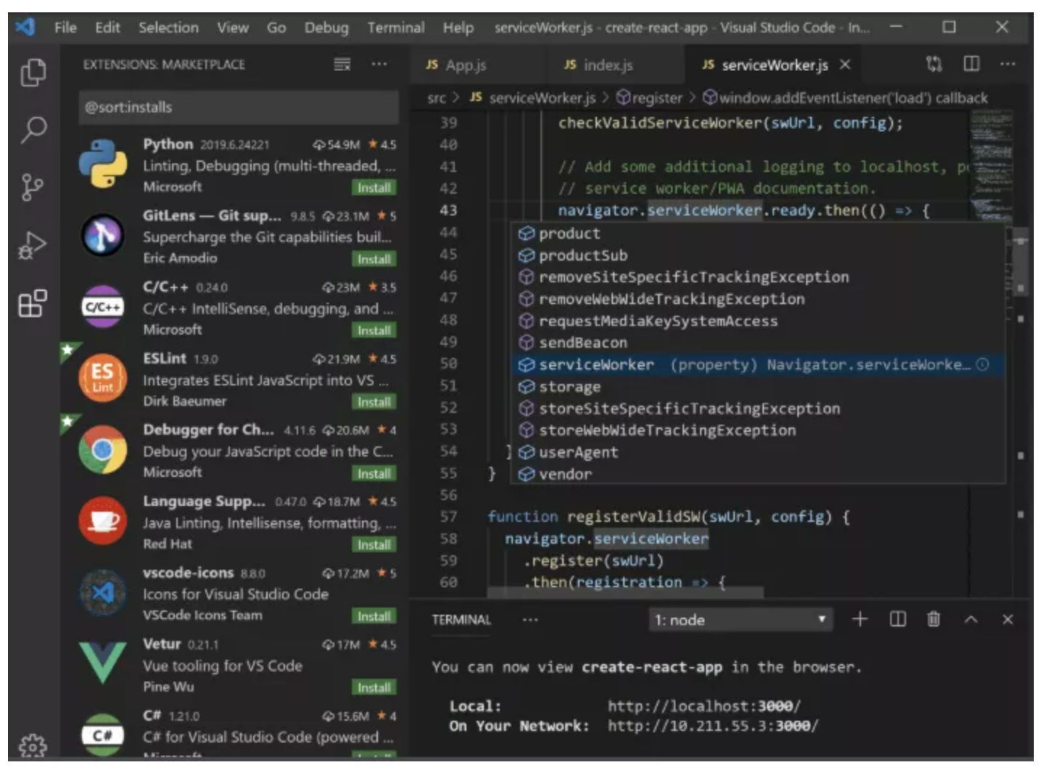Close the terminal panel
Viewport: 1049px width, 773px height.
pyautogui.click(x=1008, y=619)
